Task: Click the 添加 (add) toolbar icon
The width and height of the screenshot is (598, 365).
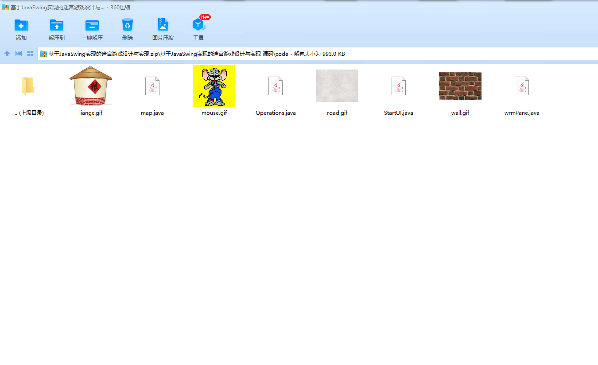Action: (21, 25)
